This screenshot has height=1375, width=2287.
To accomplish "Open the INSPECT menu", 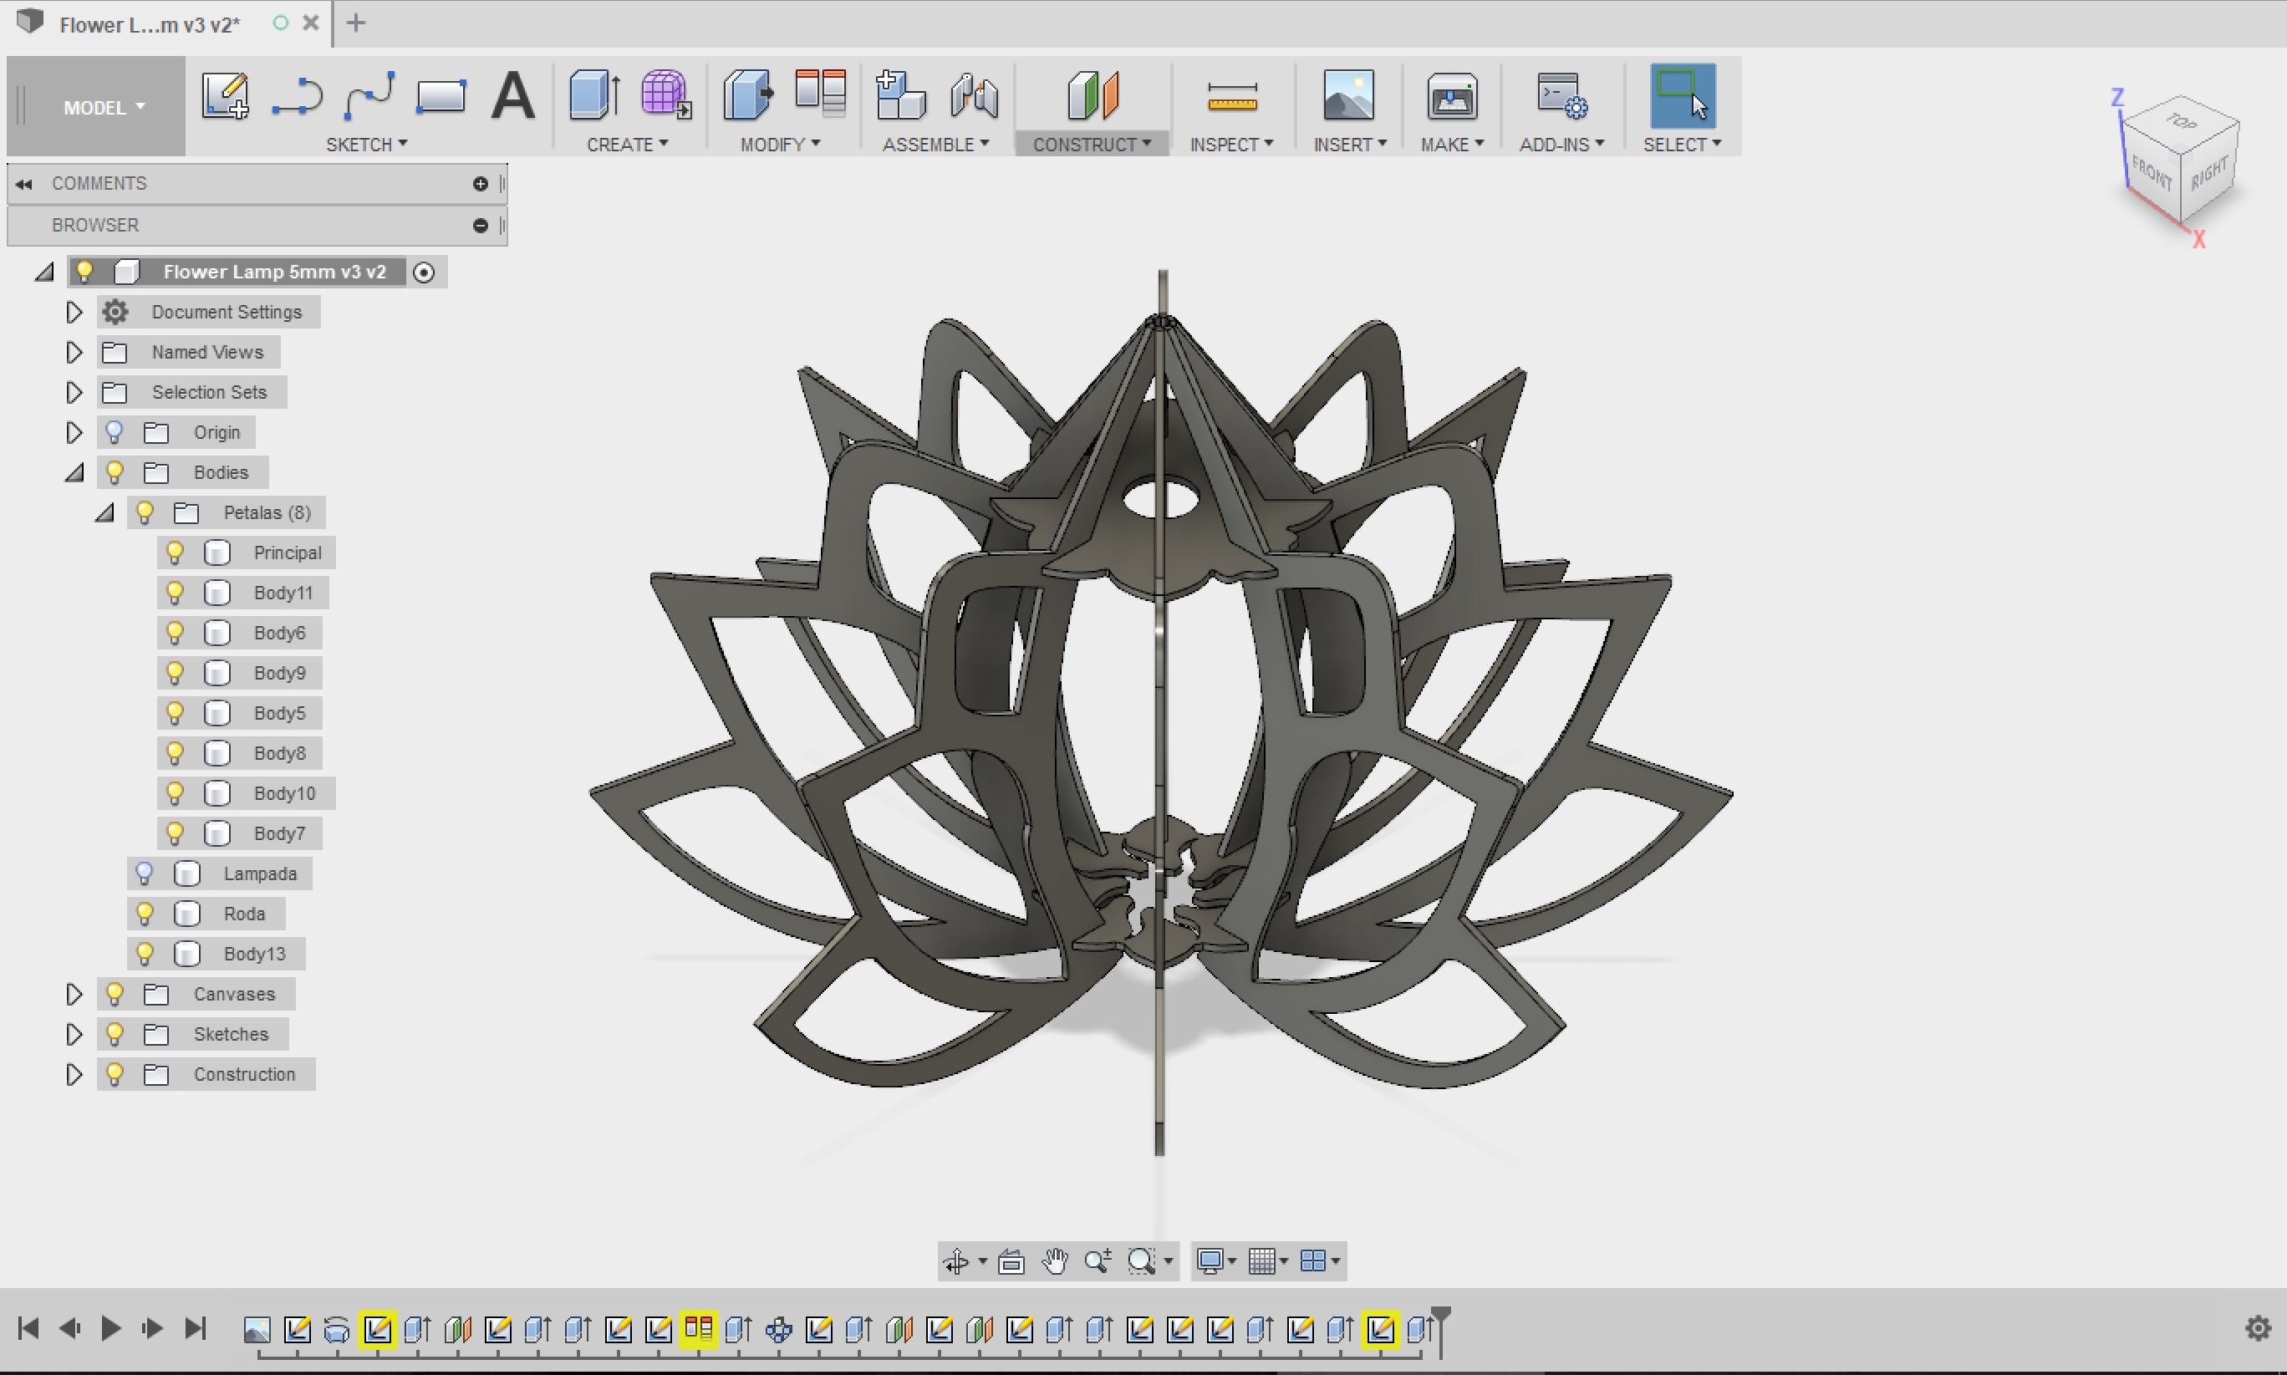I will 1231,145.
